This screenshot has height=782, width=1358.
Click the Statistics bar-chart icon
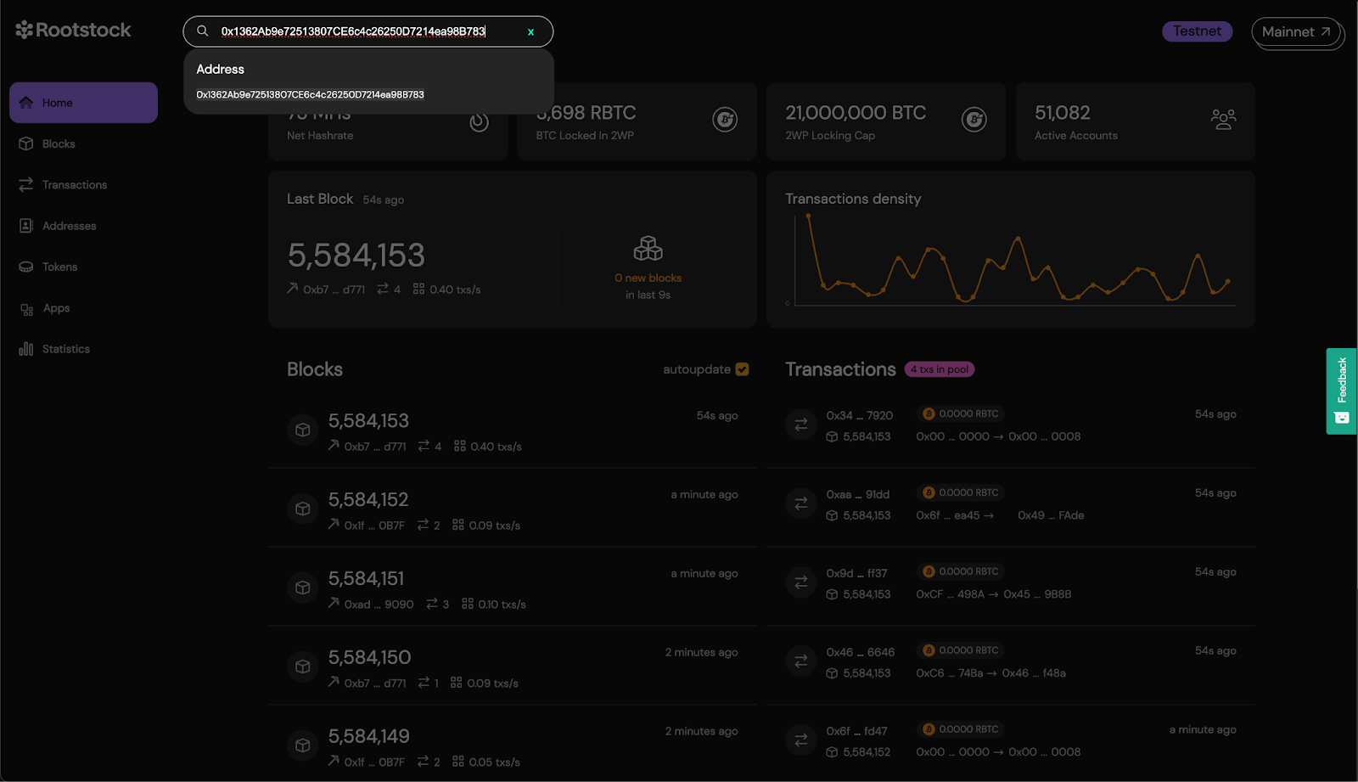[25, 348]
